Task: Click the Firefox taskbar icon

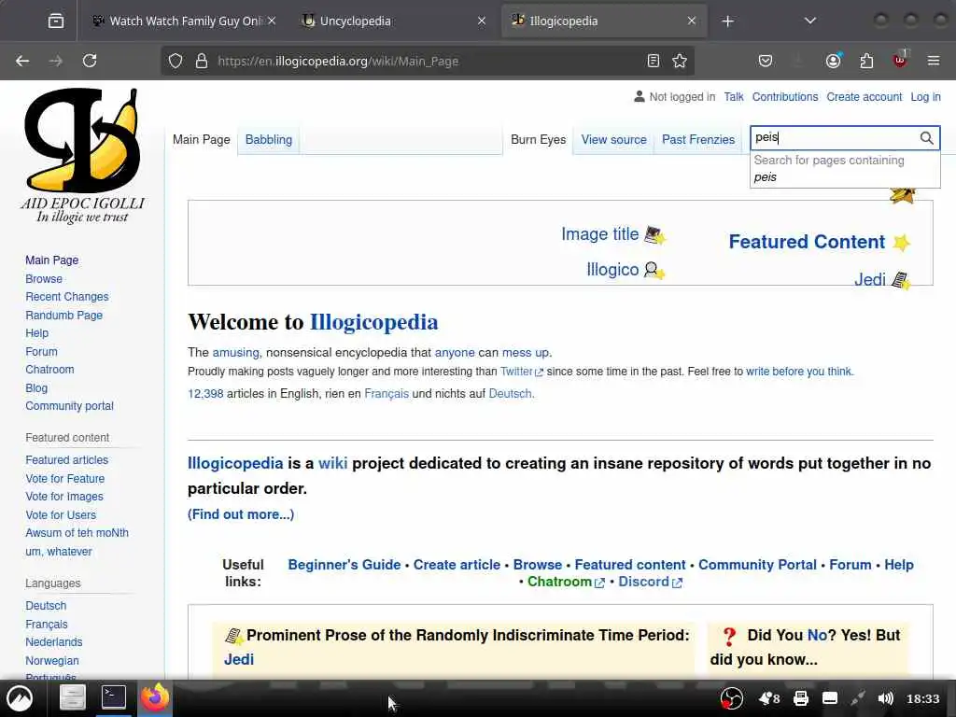Action: pyautogui.click(x=155, y=697)
